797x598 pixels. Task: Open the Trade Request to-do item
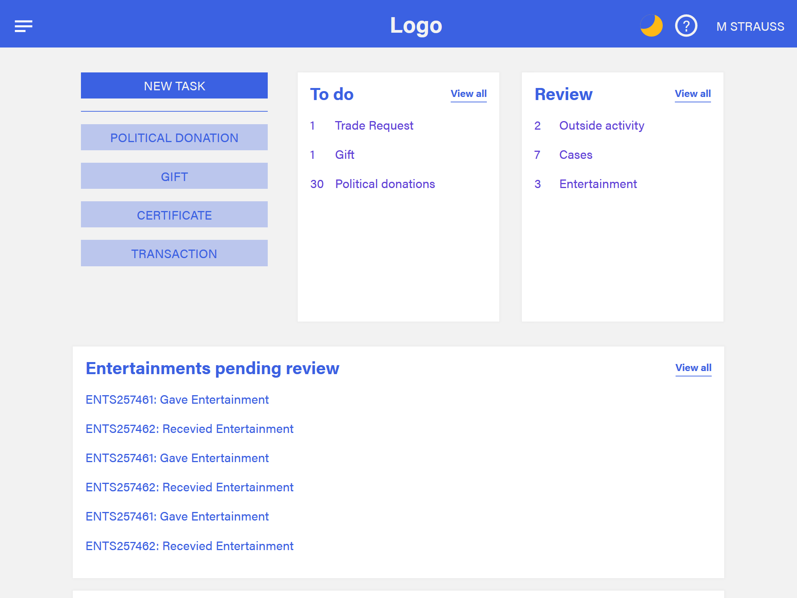(x=374, y=126)
